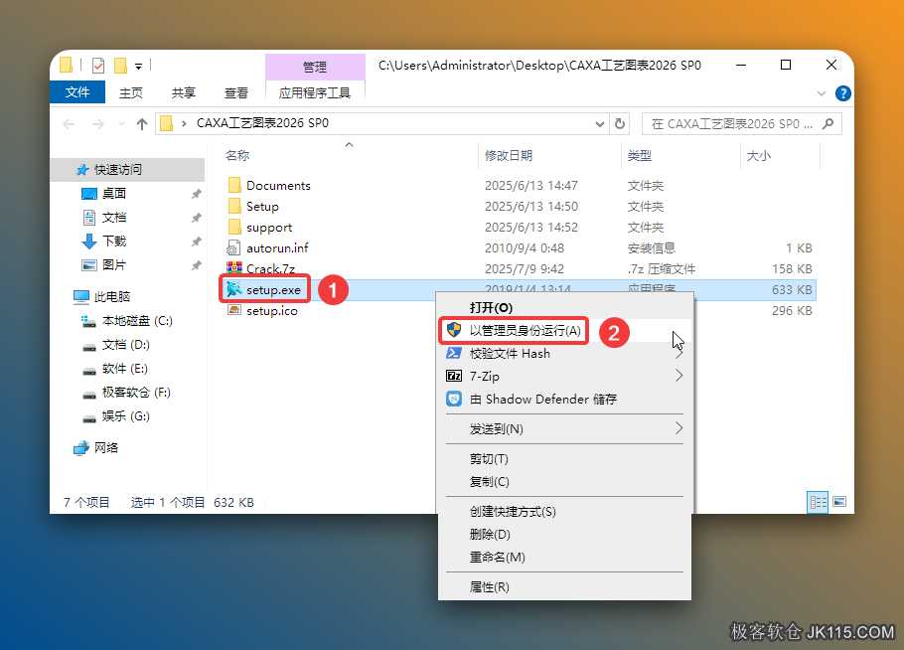
Task: Choose 重命名(M) in context menu
Action: tap(565, 558)
